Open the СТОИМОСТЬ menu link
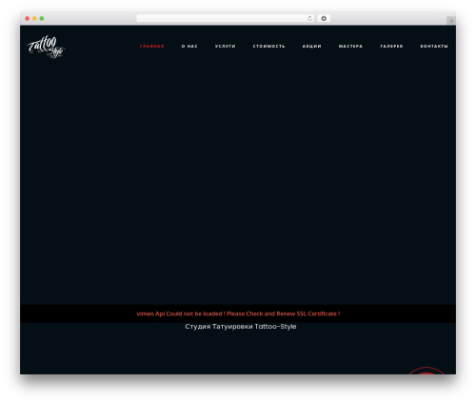The height and width of the screenshot is (403, 476). tap(268, 47)
